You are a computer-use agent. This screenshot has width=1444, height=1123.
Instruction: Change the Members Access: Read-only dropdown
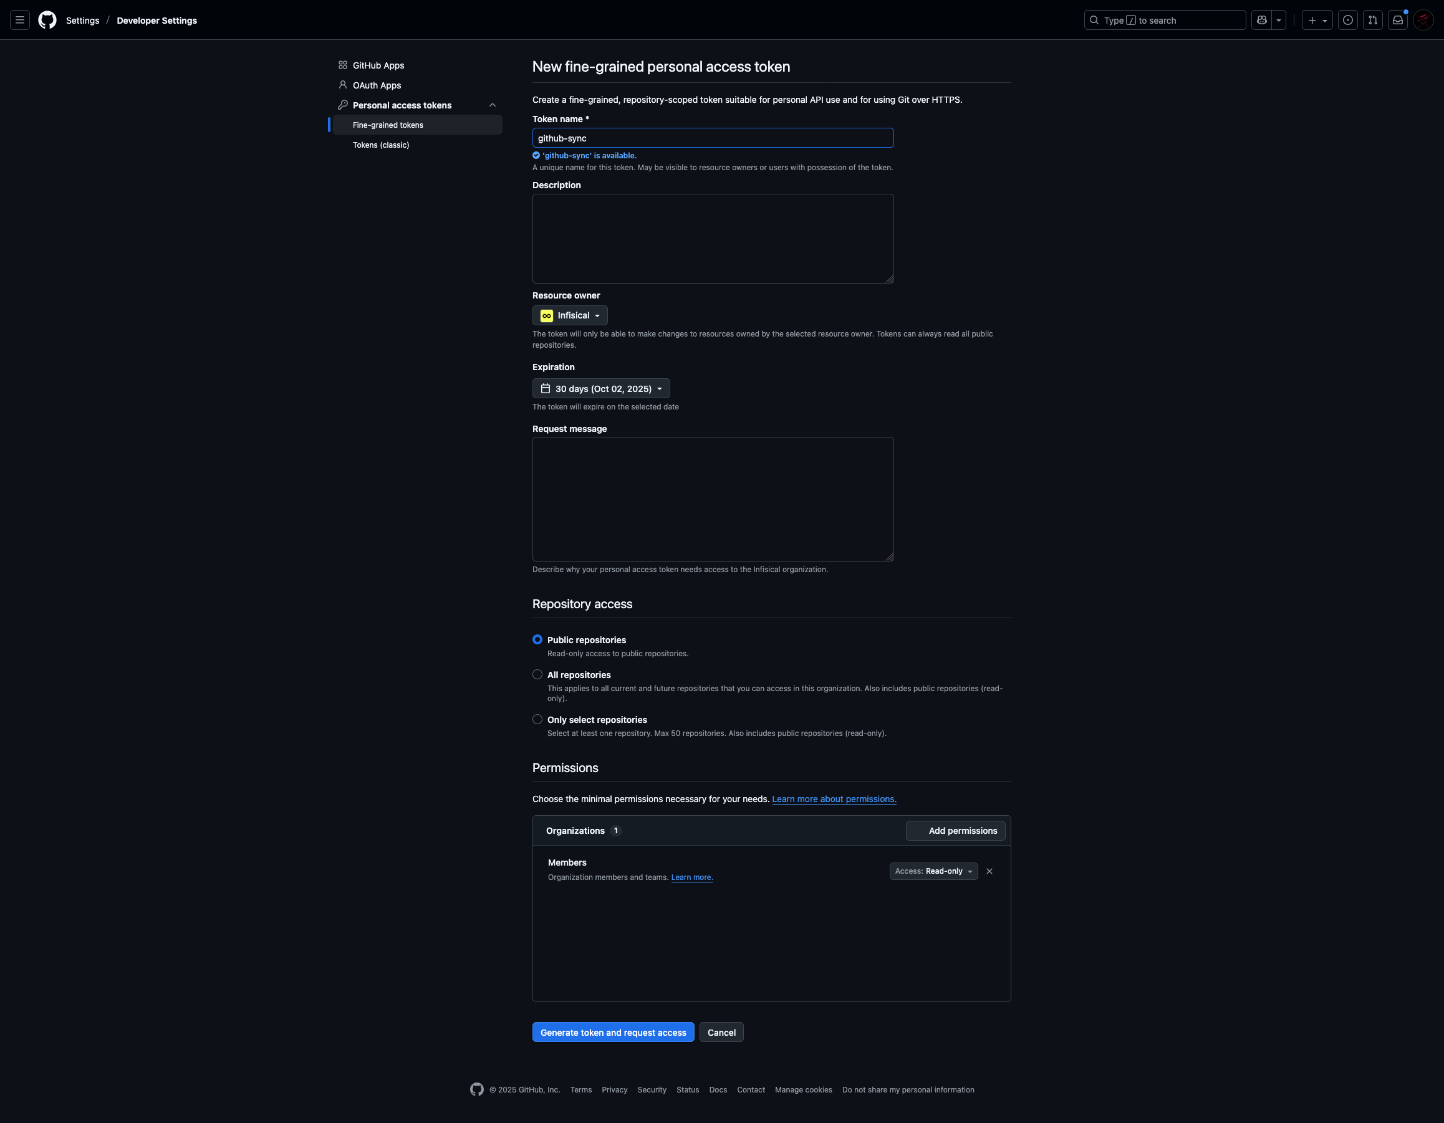[933, 871]
